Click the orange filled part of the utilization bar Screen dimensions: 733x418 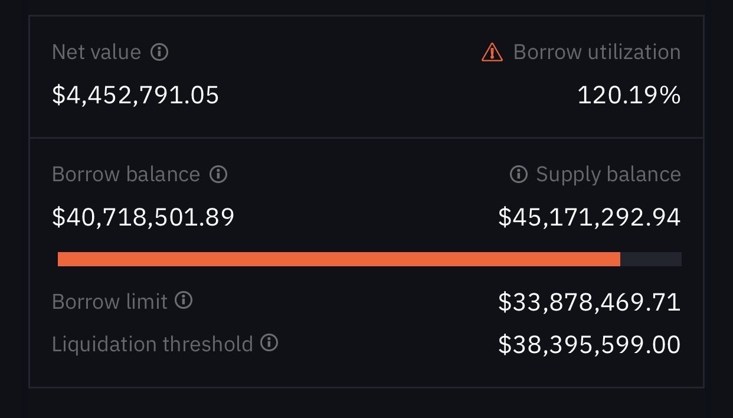tap(339, 259)
